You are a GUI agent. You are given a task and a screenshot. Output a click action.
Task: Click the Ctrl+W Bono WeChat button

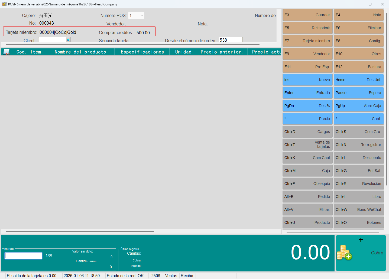pyautogui.click(x=358, y=210)
